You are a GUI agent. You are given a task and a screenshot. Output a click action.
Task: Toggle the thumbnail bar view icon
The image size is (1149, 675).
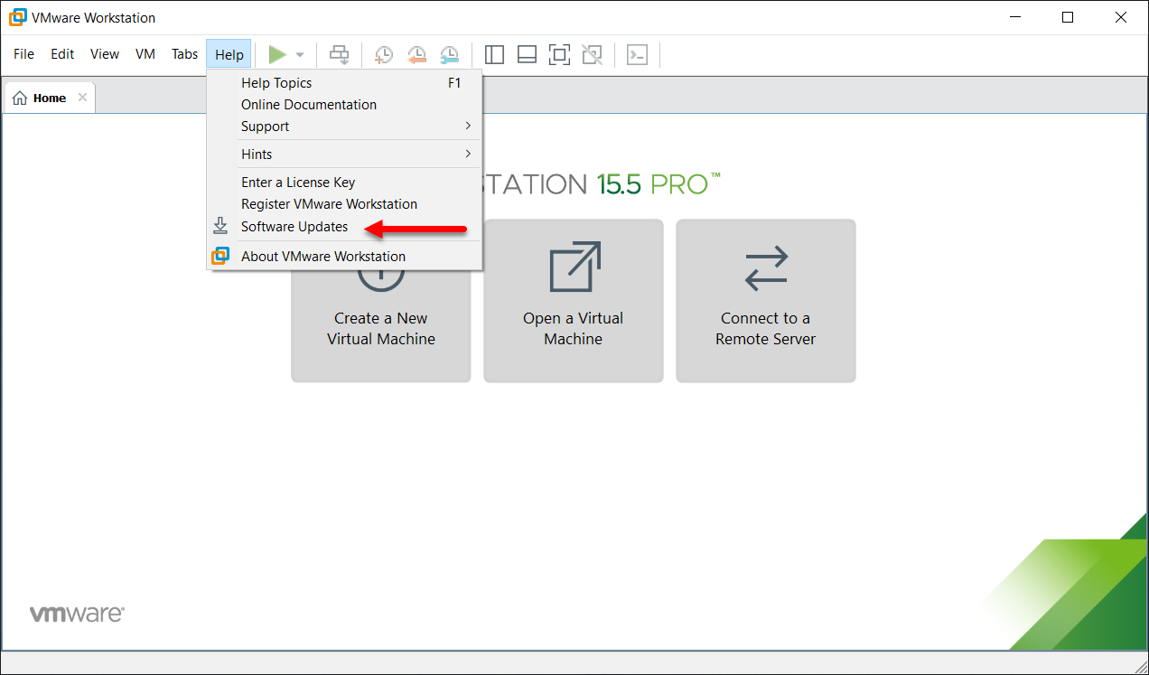pos(527,55)
